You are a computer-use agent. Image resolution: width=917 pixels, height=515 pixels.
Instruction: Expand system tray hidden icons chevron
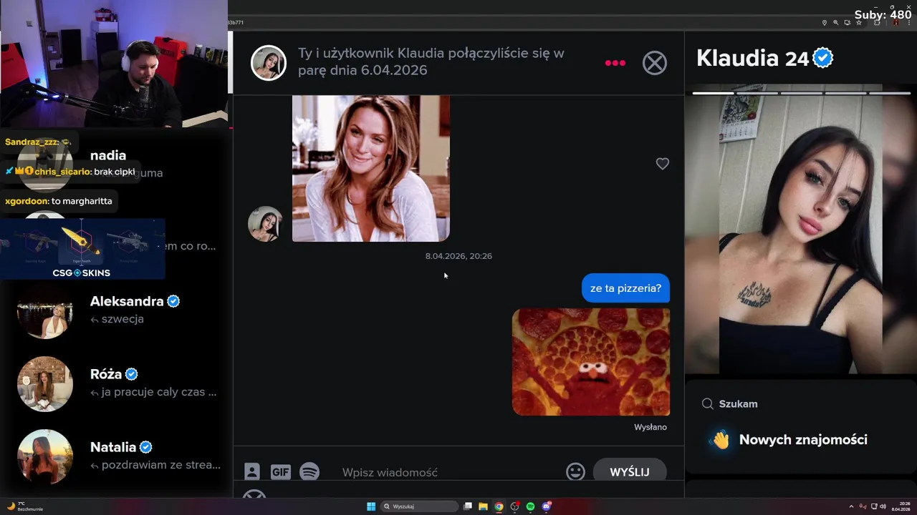[x=851, y=506]
